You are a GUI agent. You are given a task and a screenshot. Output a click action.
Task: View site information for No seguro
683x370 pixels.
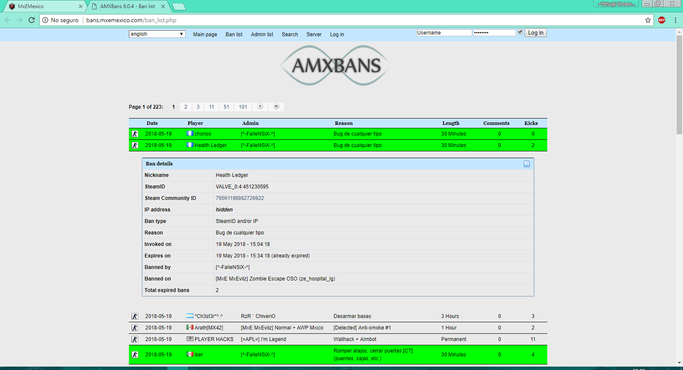point(61,20)
